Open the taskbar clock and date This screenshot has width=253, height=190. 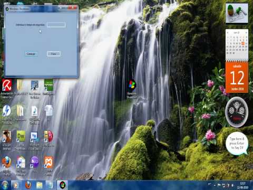[242, 185]
